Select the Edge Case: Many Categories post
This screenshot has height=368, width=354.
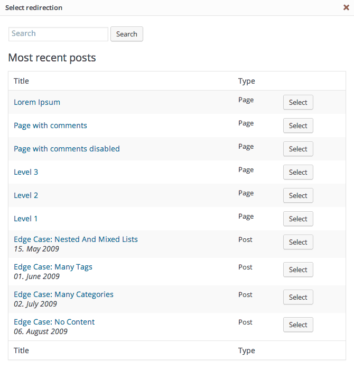pos(298,297)
